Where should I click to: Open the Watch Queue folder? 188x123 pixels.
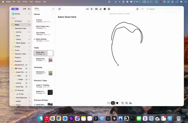21,43
